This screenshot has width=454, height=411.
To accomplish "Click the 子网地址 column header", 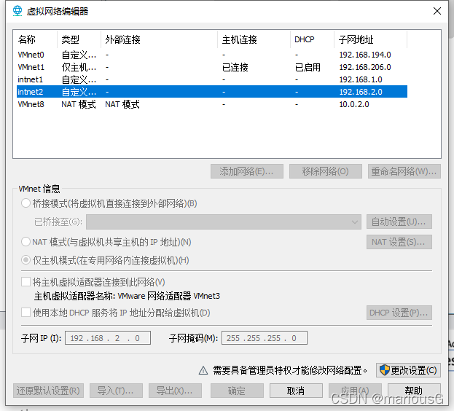I will pyautogui.click(x=371, y=39).
